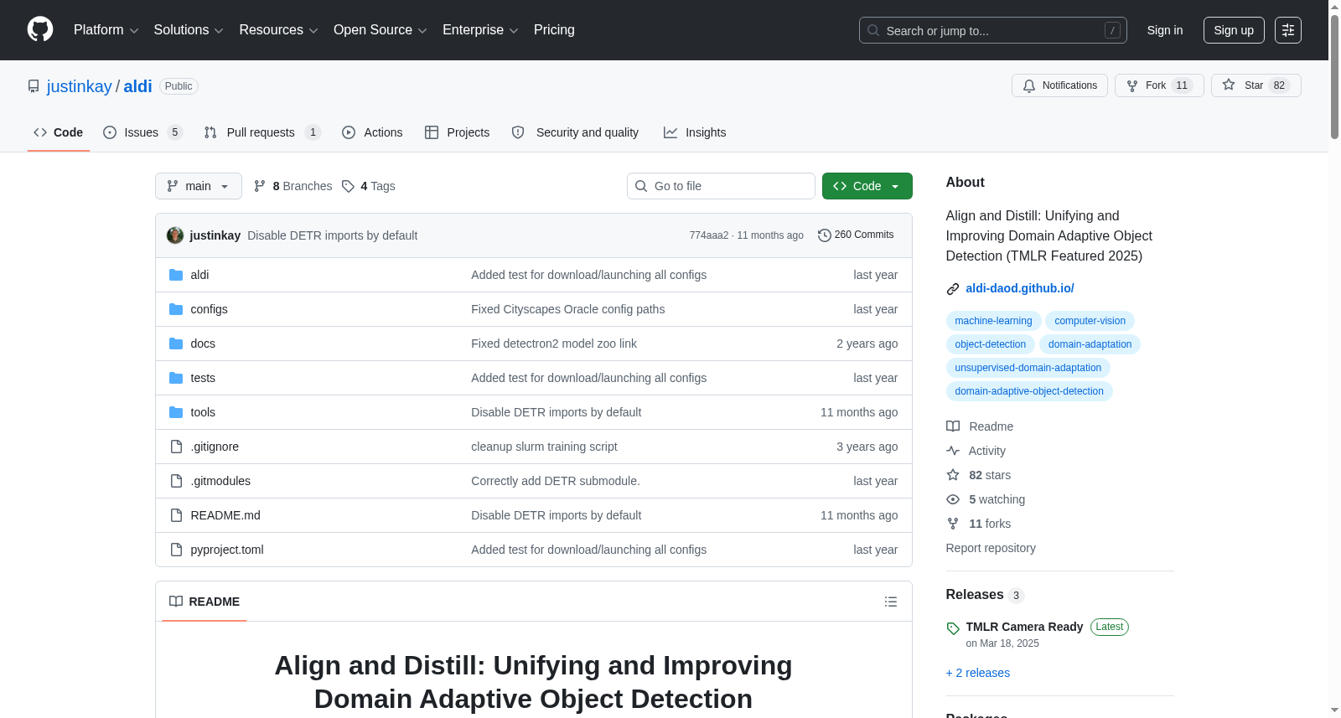
Task: Click the domain-adaptation topic tag
Action: (x=1090, y=344)
